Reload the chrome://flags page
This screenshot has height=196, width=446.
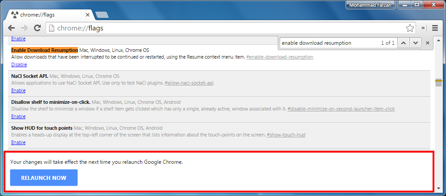(37, 28)
